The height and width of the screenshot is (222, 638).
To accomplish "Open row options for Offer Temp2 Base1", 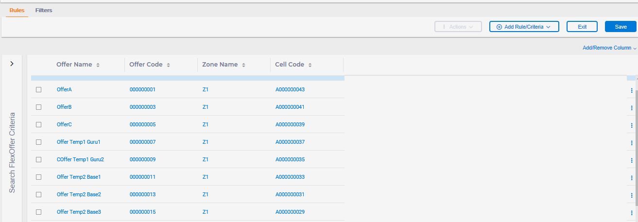I will pyautogui.click(x=631, y=177).
